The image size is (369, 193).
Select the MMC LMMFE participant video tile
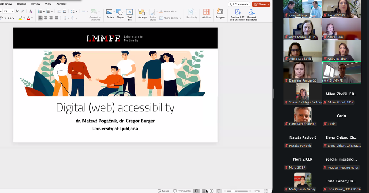342,72
